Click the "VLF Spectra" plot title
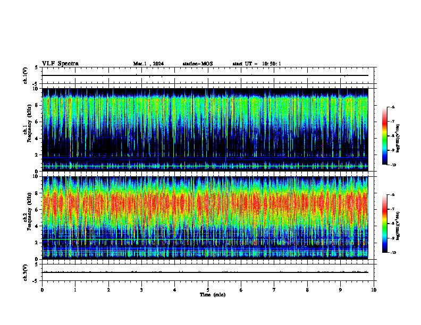The image size is (421, 325). [x=60, y=64]
